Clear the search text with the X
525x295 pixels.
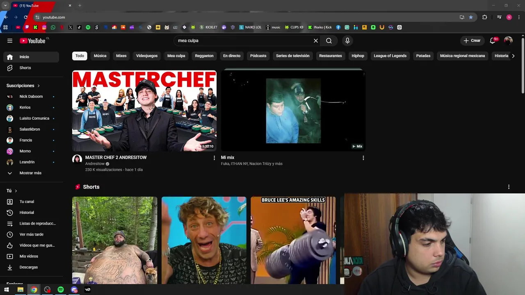pos(316,41)
